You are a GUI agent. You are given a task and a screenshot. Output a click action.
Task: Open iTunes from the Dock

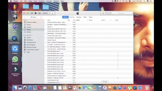pos(105,88)
